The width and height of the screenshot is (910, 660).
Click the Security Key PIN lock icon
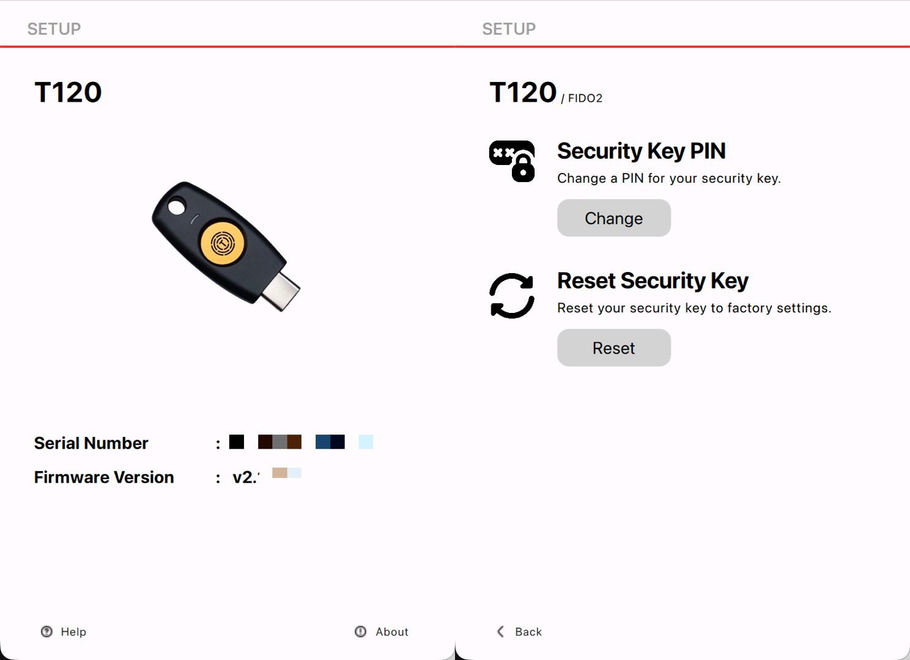512,161
